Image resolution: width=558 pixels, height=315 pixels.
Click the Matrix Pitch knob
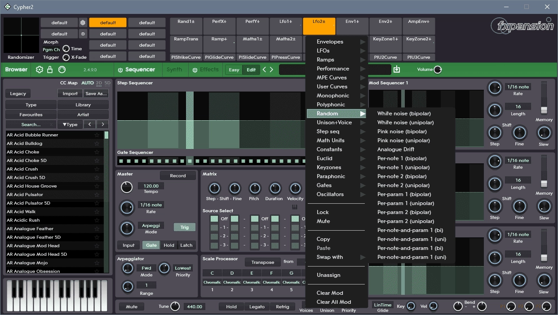coord(255,188)
